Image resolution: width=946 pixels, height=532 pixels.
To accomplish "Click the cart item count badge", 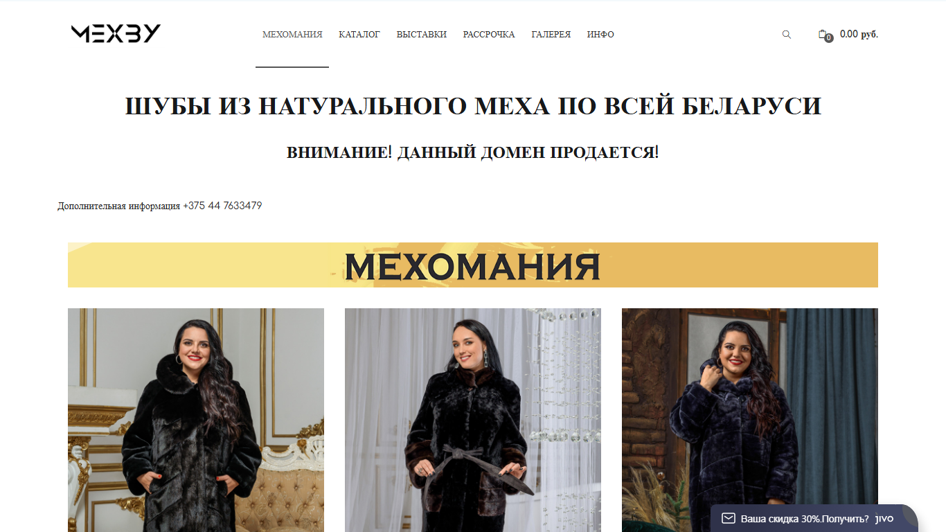I will coord(829,38).
